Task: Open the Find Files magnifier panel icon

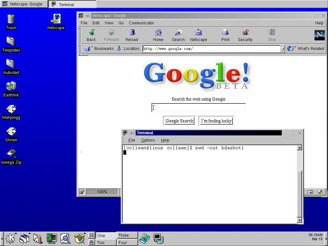Action: click(65, 238)
